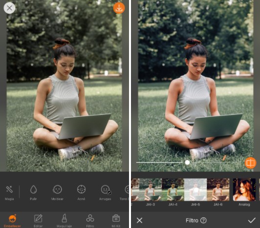
Task: Open the Mi Kit tab
Action: [x=116, y=221]
